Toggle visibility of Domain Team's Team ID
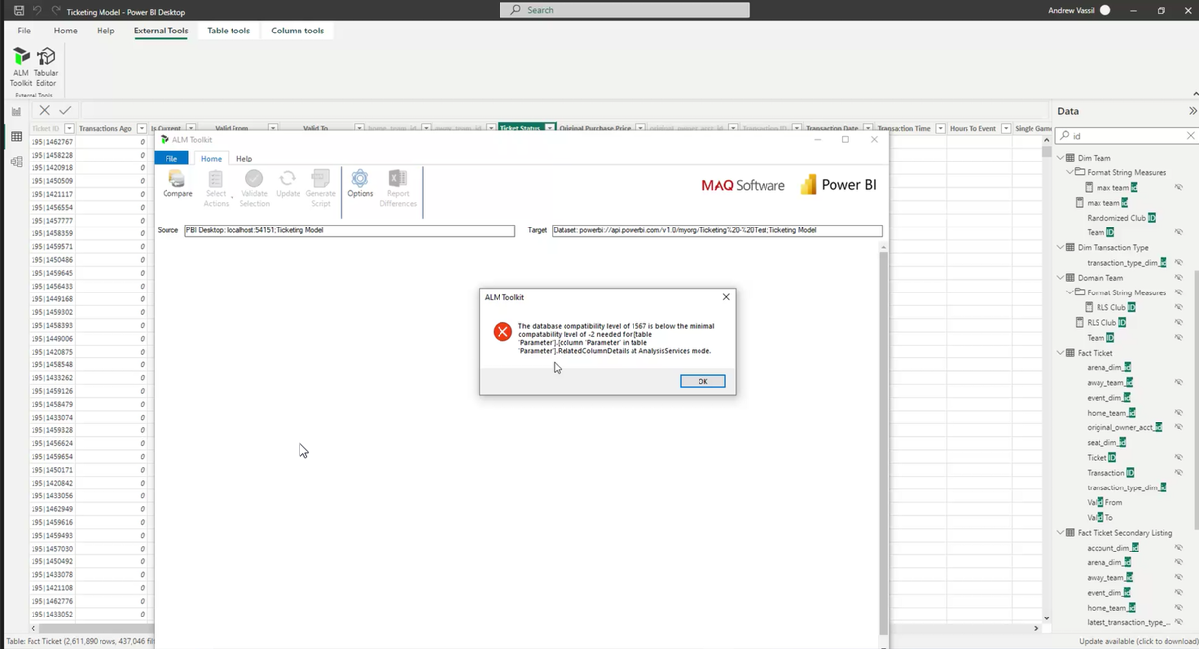1199x649 pixels. (1178, 338)
